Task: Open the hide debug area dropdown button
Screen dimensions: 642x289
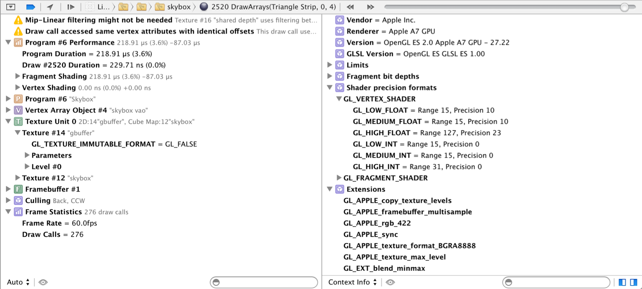Action: (x=10, y=7)
